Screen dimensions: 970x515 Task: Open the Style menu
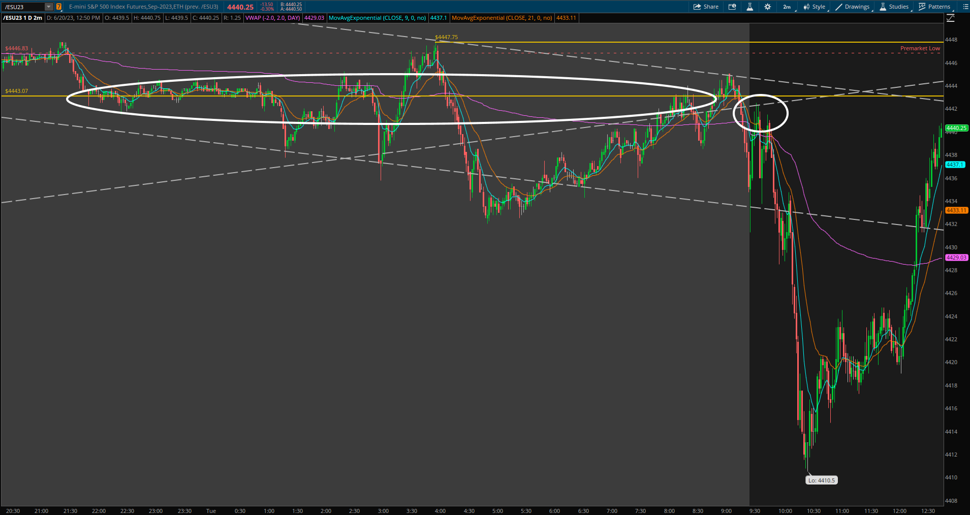pyautogui.click(x=815, y=7)
